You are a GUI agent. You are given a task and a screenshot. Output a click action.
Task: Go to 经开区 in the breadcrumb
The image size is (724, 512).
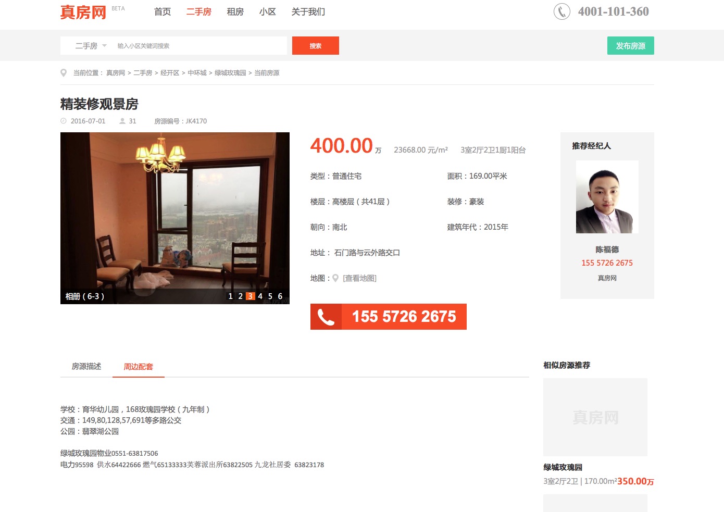[x=170, y=73]
